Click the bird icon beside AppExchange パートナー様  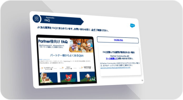pyautogui.click(x=82, y=68)
